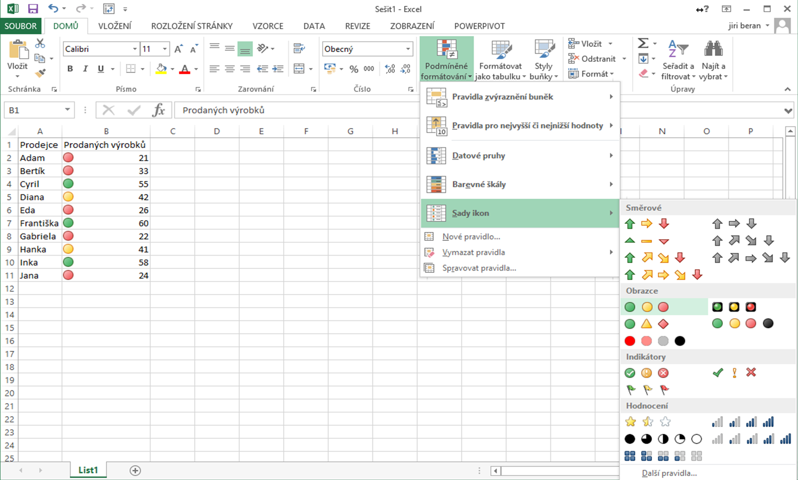The image size is (798, 480).
Task: Open Pravidla pro nejvyšší či nejnižší hodnoty
Action: point(520,126)
